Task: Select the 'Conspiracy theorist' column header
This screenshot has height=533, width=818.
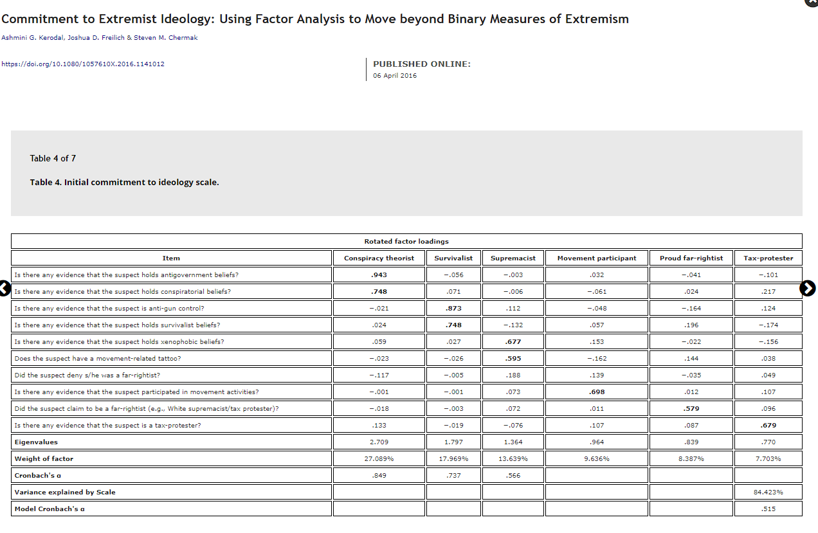Action: coord(379,258)
